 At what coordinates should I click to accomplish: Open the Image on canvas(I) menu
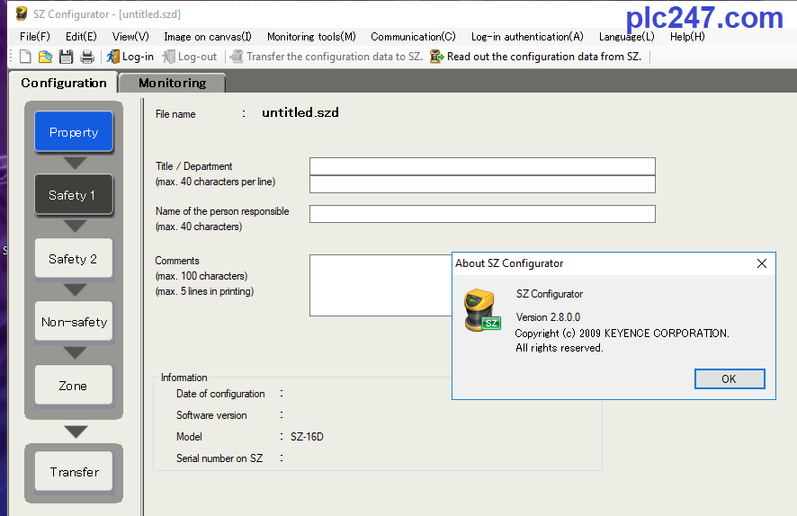tap(208, 37)
